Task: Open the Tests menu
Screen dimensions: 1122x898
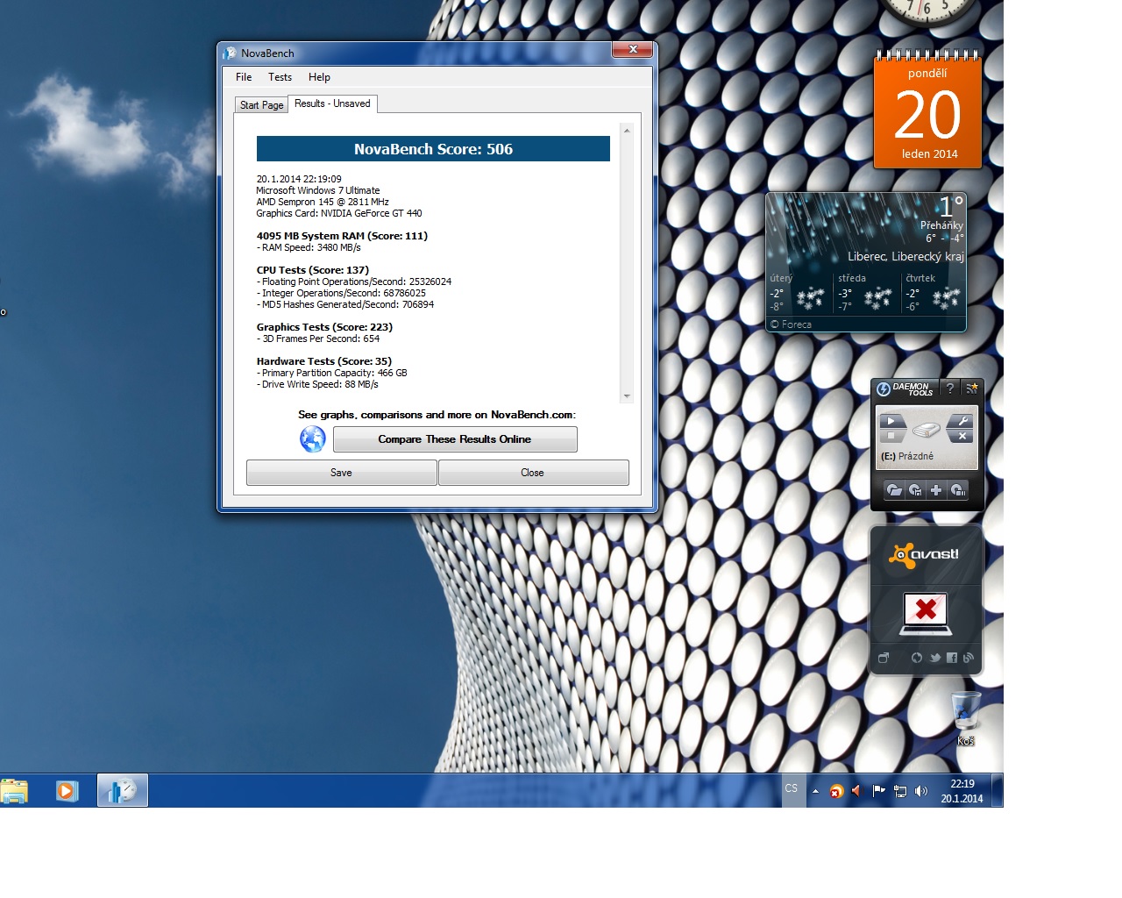Action: 280,77
